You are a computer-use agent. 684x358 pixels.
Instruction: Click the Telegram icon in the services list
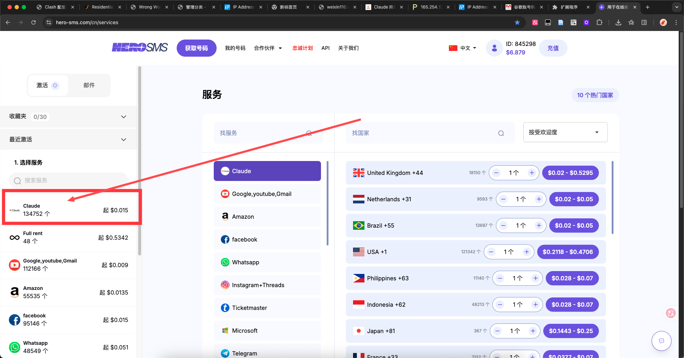pos(225,353)
